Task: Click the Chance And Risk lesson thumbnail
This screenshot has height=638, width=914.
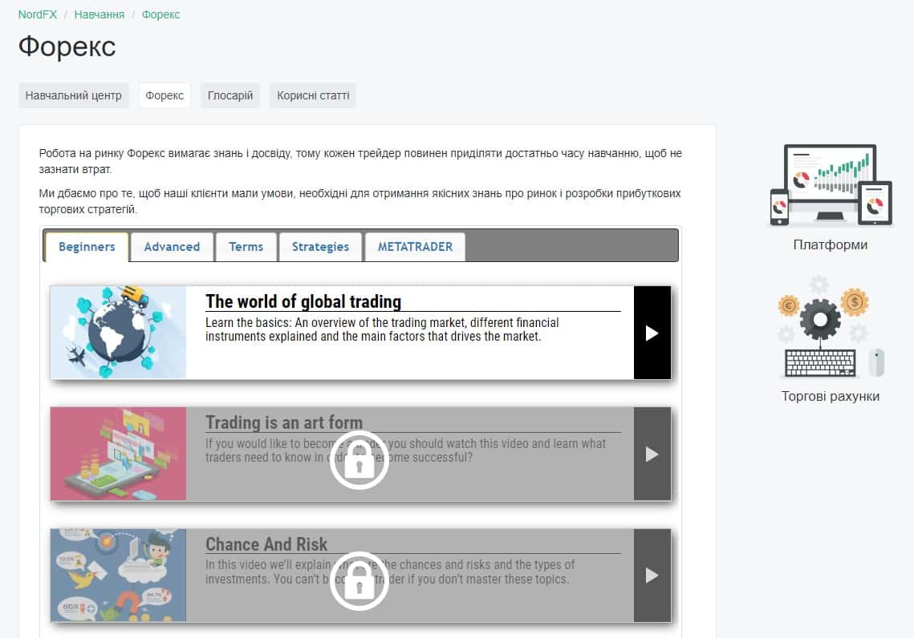Action: pyautogui.click(x=118, y=575)
